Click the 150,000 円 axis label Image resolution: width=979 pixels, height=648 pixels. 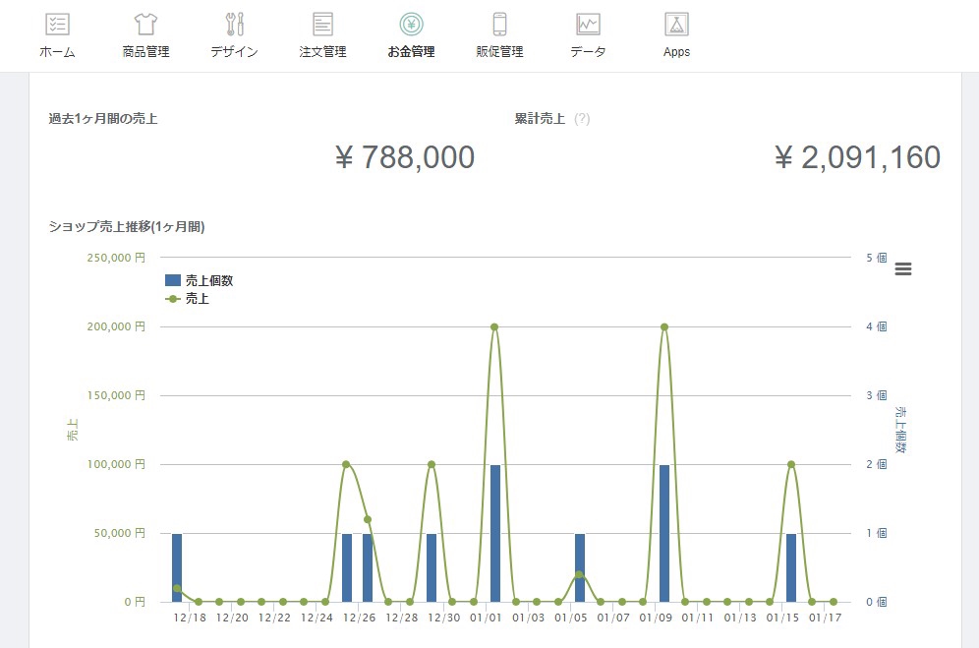116,395
